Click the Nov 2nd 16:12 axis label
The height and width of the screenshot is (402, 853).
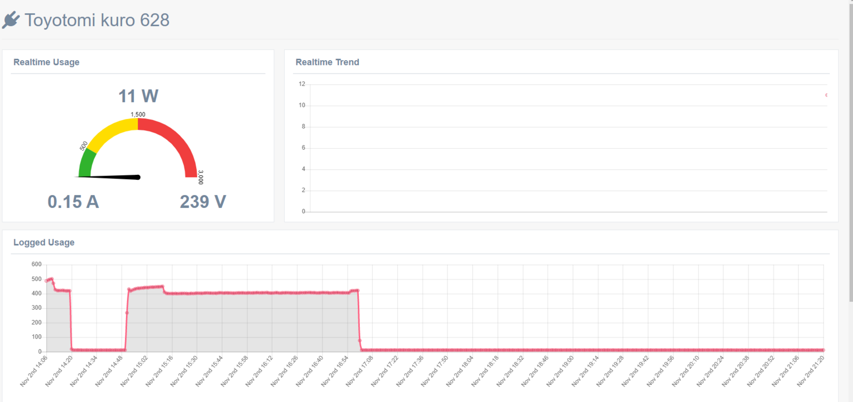click(260, 371)
